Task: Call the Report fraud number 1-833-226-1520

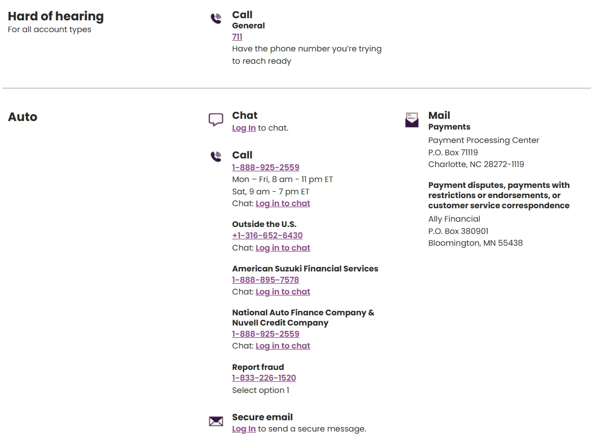Action: point(264,378)
